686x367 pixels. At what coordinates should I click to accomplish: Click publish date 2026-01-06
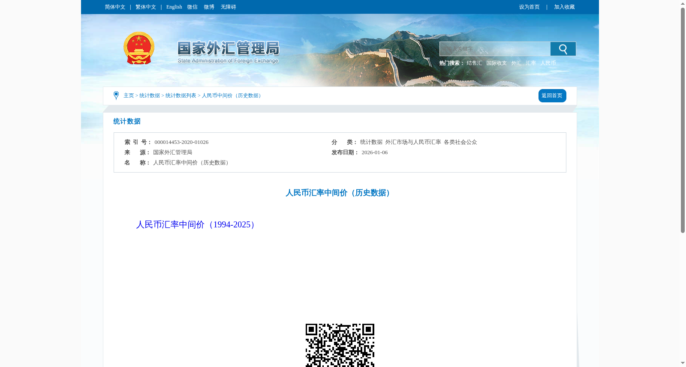point(374,152)
